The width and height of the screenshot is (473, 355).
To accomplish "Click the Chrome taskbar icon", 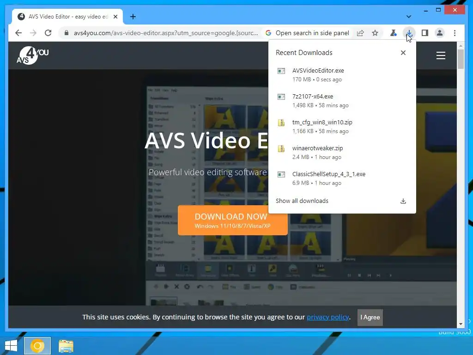I will pos(37,346).
